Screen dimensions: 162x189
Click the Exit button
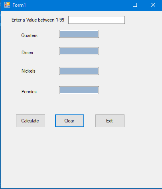click(110, 121)
